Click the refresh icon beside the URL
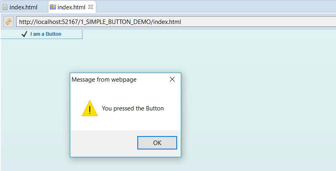The image size is (336, 171). click(8, 22)
